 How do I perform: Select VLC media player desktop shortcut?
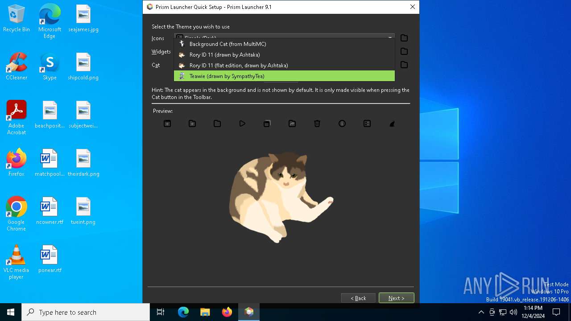(17, 262)
